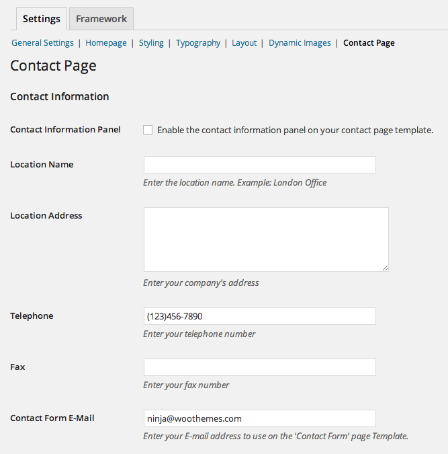This screenshot has width=448, height=454.
Task: Focus the Location Address text area
Action: 266,239
